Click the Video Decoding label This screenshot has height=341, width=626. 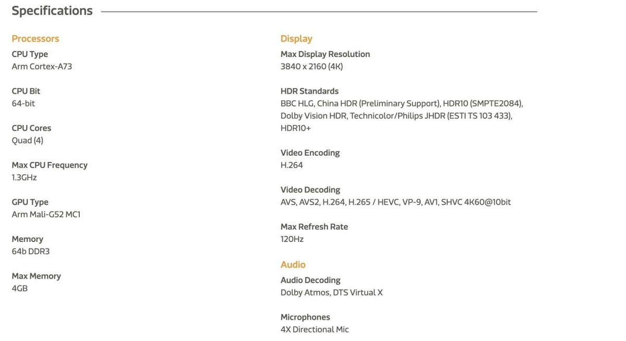(x=310, y=190)
